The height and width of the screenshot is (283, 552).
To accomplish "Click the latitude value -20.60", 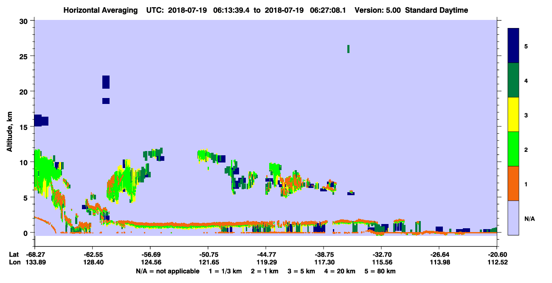I will click(497, 255).
